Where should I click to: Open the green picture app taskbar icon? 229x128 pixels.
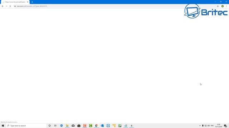point(120,126)
